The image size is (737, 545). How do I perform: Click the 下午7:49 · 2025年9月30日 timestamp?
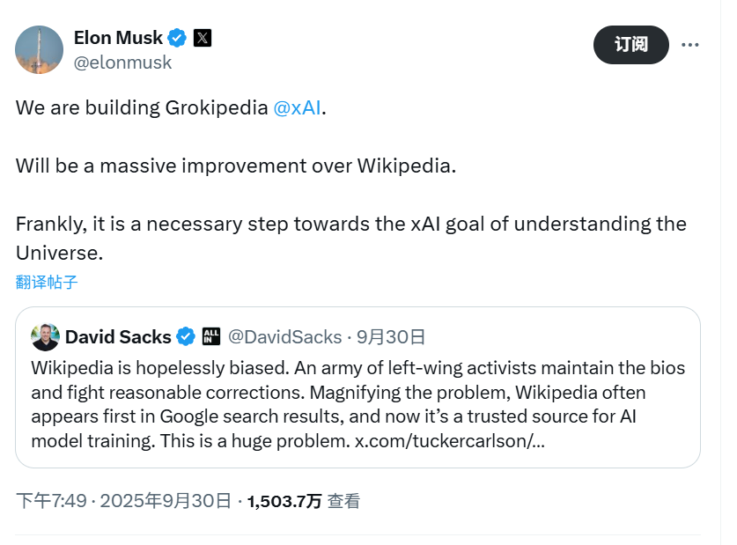(122, 501)
